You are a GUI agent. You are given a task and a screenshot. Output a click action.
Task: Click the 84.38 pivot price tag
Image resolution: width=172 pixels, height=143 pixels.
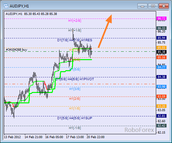(161, 77)
